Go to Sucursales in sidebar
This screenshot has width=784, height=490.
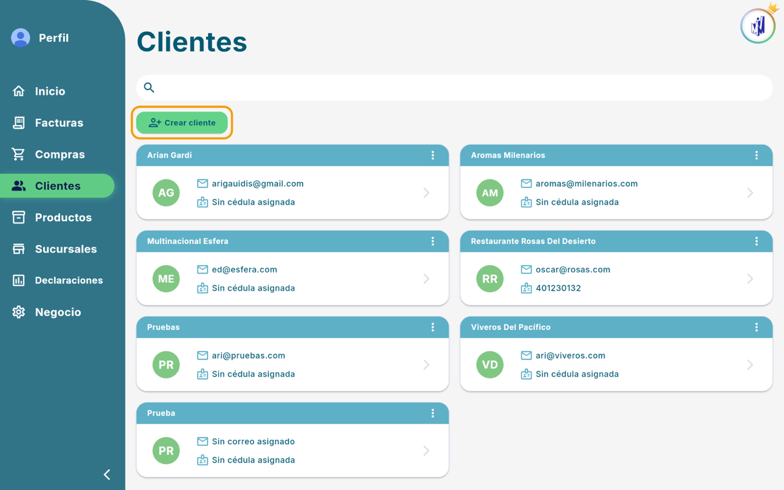(66, 249)
